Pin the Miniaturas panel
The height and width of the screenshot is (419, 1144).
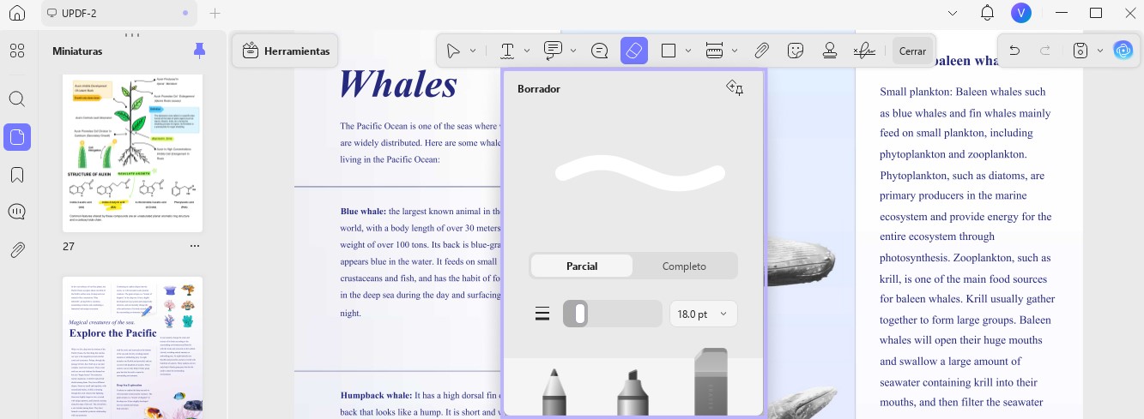tap(200, 51)
